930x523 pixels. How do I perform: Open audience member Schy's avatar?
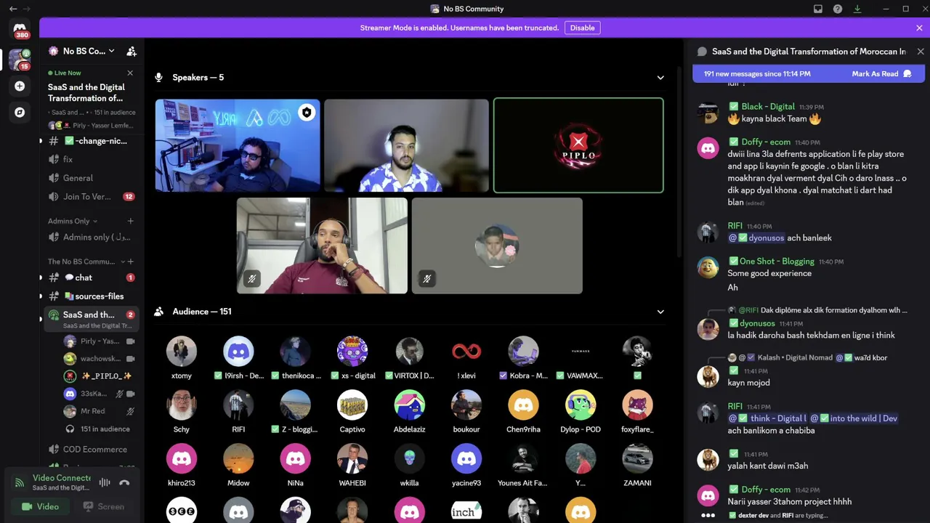pos(182,405)
